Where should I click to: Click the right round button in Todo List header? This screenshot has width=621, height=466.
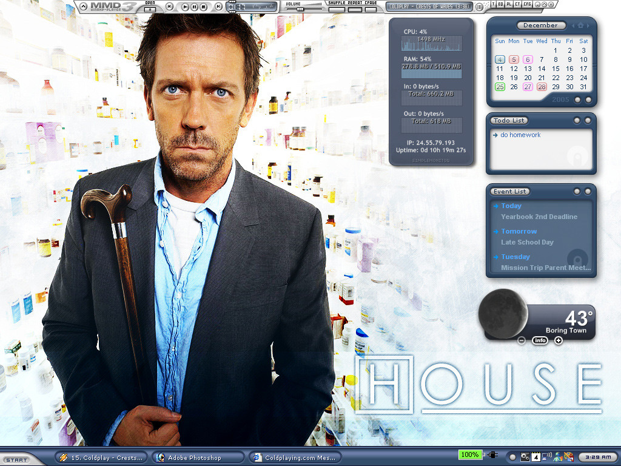(x=588, y=121)
